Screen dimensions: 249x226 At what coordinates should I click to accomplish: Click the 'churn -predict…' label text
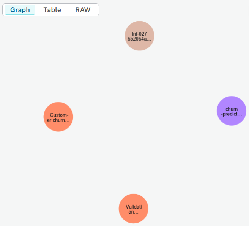(231, 111)
